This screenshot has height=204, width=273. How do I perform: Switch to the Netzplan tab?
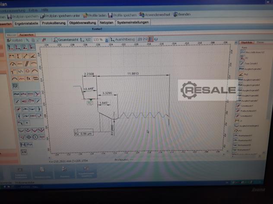click(106, 22)
